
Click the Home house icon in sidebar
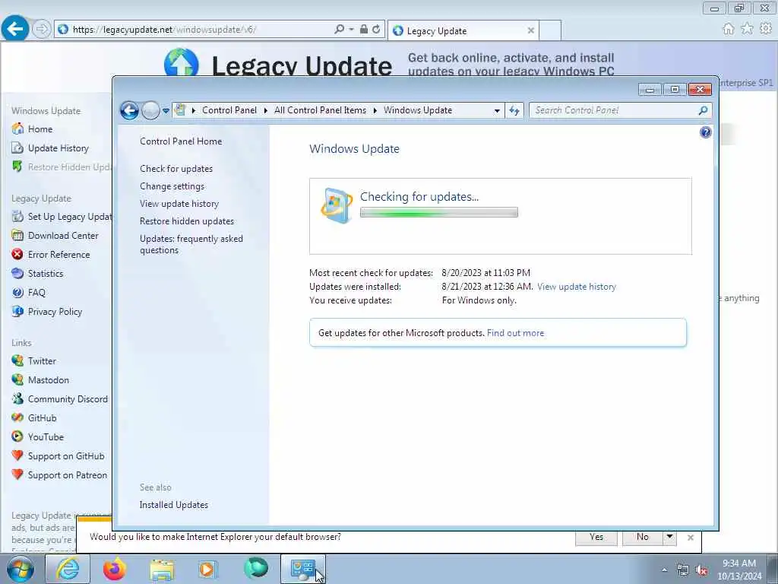pyautogui.click(x=17, y=129)
